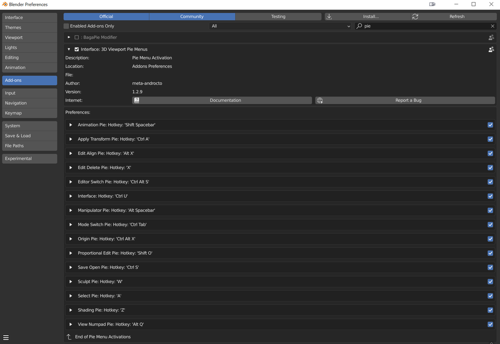Viewport: 500px width, 344px height.
Task: Uncheck Edit Delete Pie activation
Action: tap(490, 168)
